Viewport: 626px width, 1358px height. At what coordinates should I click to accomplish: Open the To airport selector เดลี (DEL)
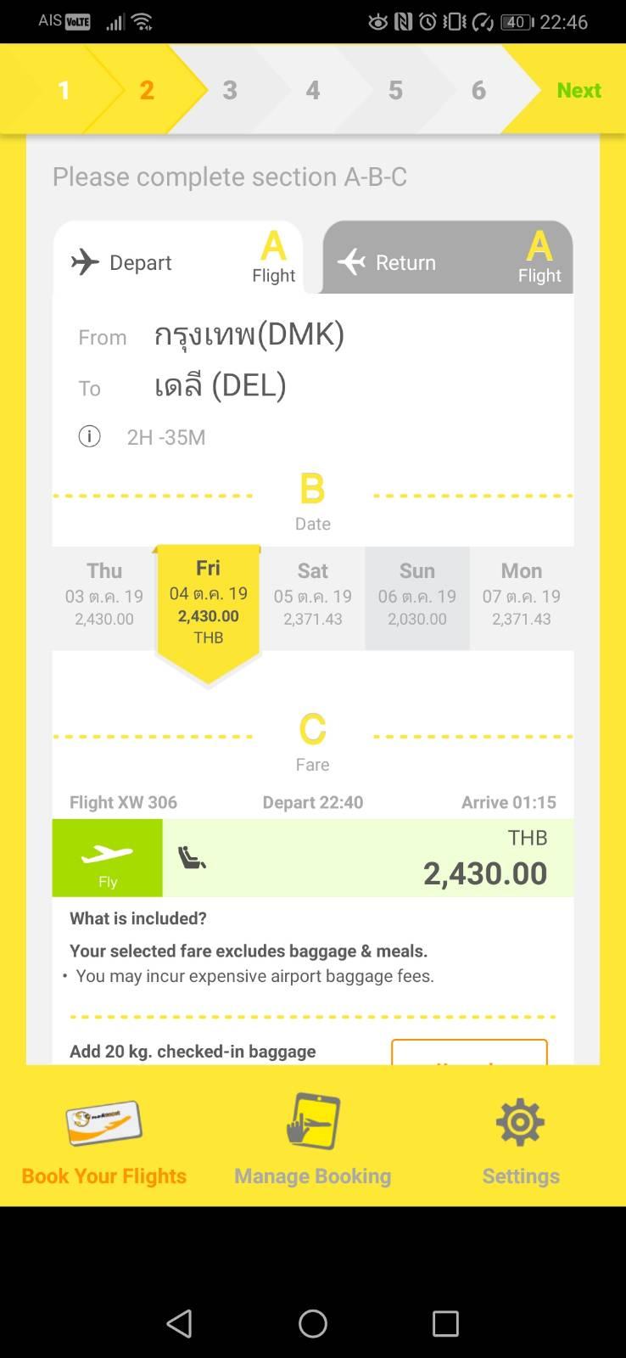click(221, 386)
